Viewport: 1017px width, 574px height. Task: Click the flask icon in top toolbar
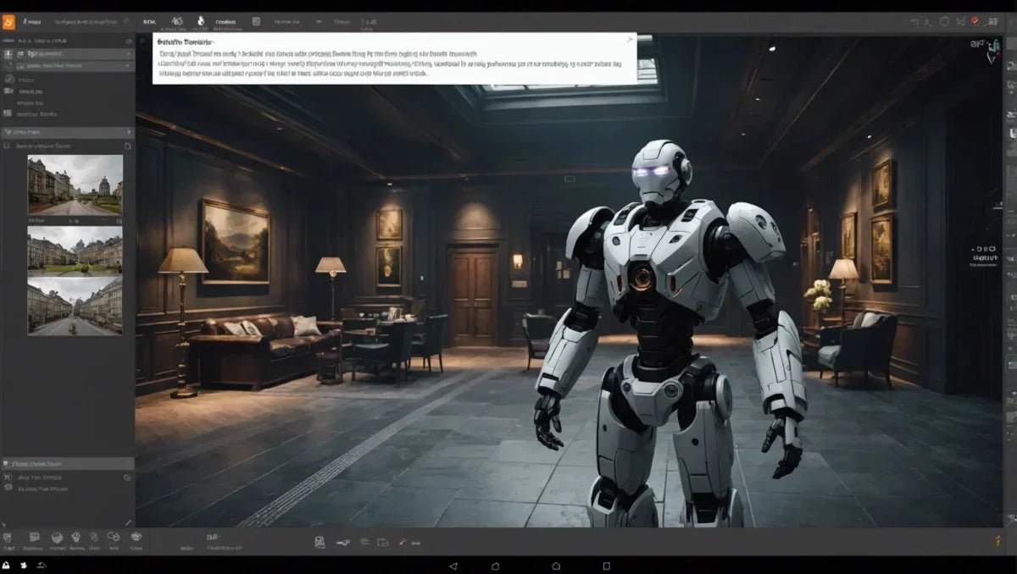point(202,20)
